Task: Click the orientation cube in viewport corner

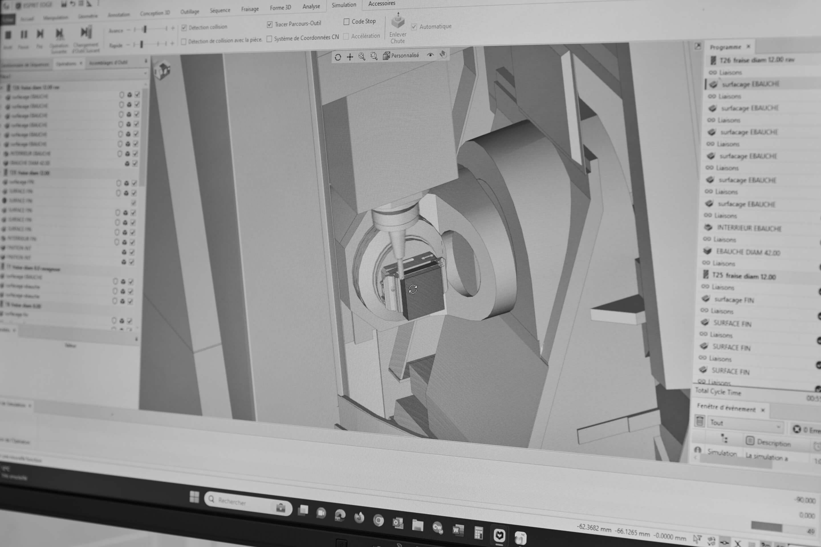Action: pos(163,70)
